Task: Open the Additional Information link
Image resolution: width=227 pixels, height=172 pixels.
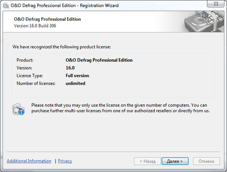Action: point(29,161)
